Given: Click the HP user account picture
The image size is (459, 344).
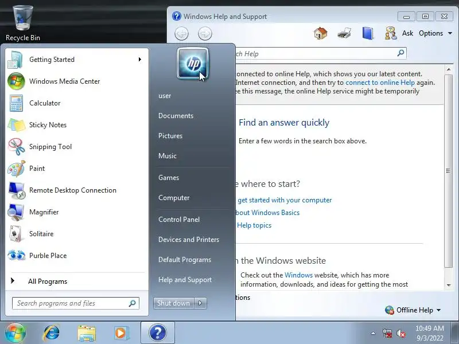Looking at the screenshot, I should 193,64.
